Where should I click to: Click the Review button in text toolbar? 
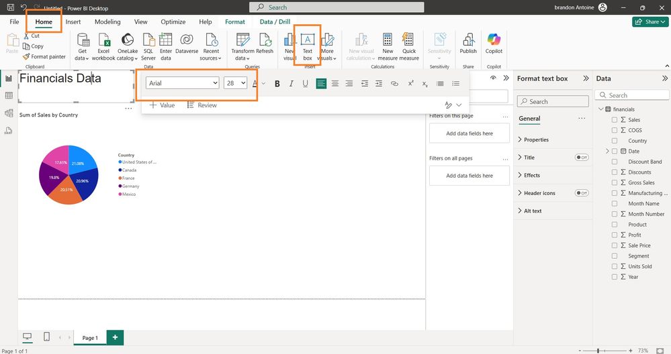[x=202, y=105]
